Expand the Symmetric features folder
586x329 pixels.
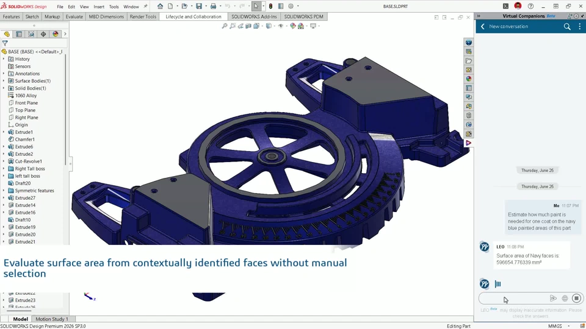click(4, 191)
